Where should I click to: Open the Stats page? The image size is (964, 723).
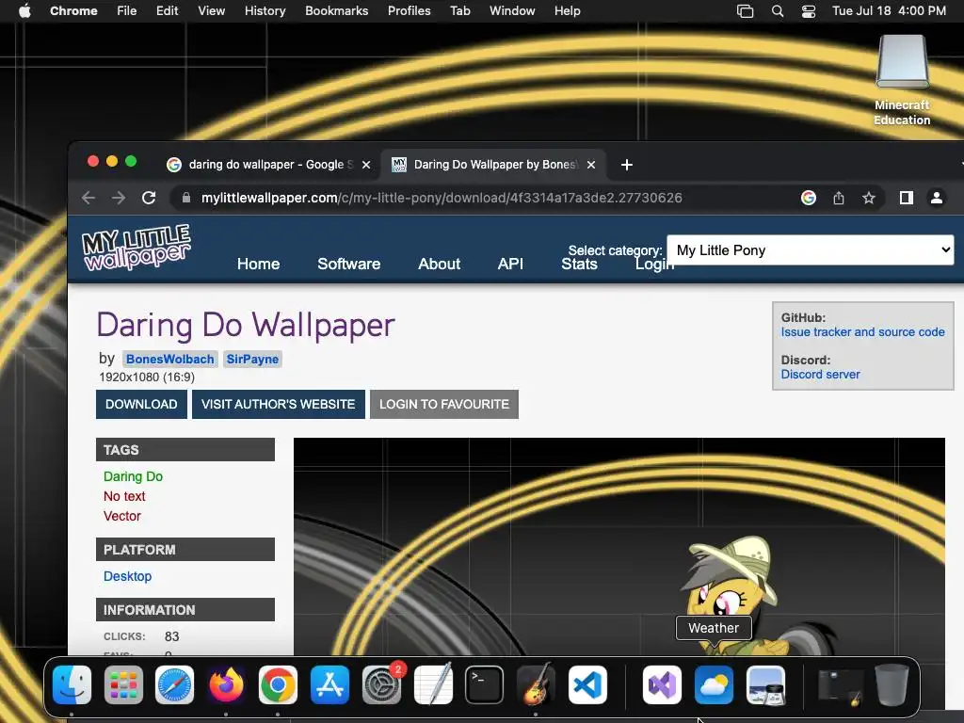pyautogui.click(x=579, y=265)
